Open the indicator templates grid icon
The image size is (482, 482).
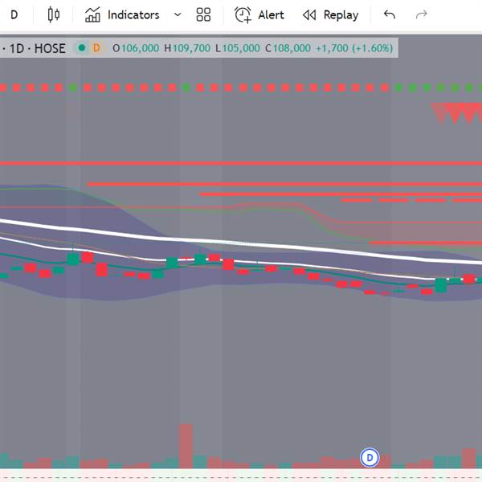203,14
